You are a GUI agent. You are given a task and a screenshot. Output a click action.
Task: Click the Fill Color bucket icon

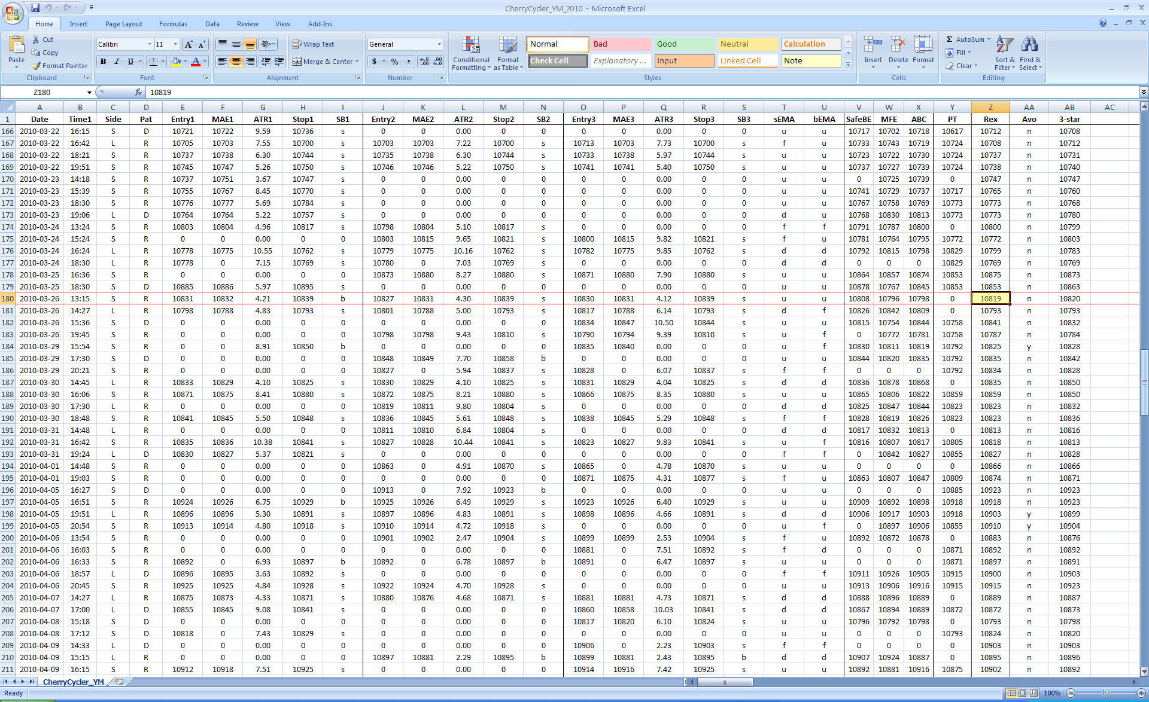point(175,62)
